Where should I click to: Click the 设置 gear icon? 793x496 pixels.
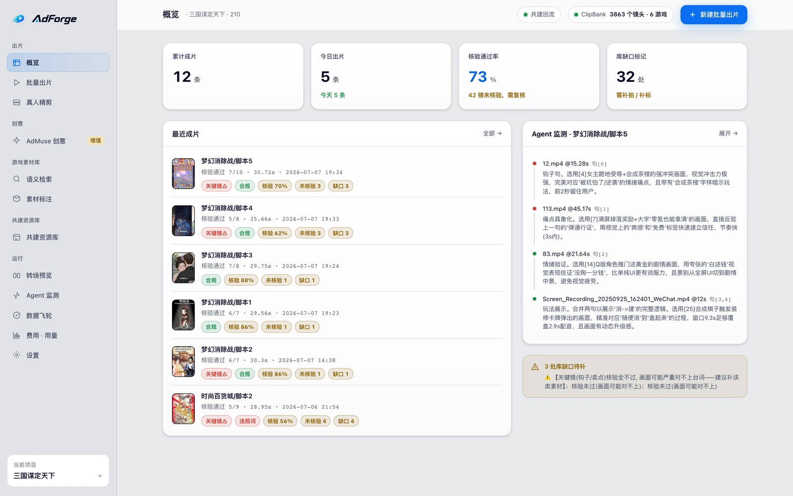tap(16, 355)
